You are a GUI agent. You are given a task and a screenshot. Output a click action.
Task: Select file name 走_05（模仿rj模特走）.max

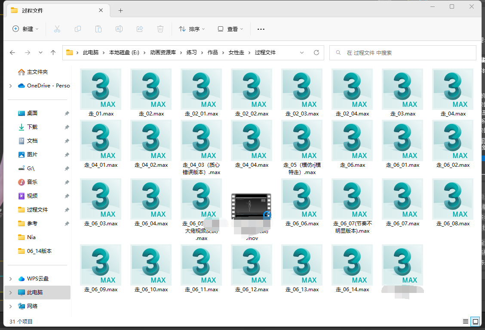pos(302,168)
